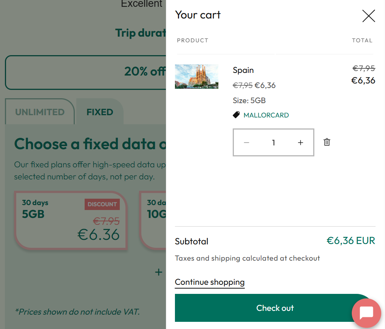The height and width of the screenshot is (329, 385).
Task: Select the FIXED data plans tab
Action: click(x=99, y=111)
